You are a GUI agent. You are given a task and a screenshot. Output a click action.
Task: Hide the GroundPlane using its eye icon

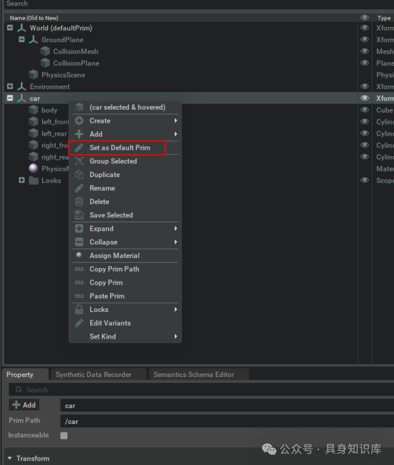click(364, 40)
